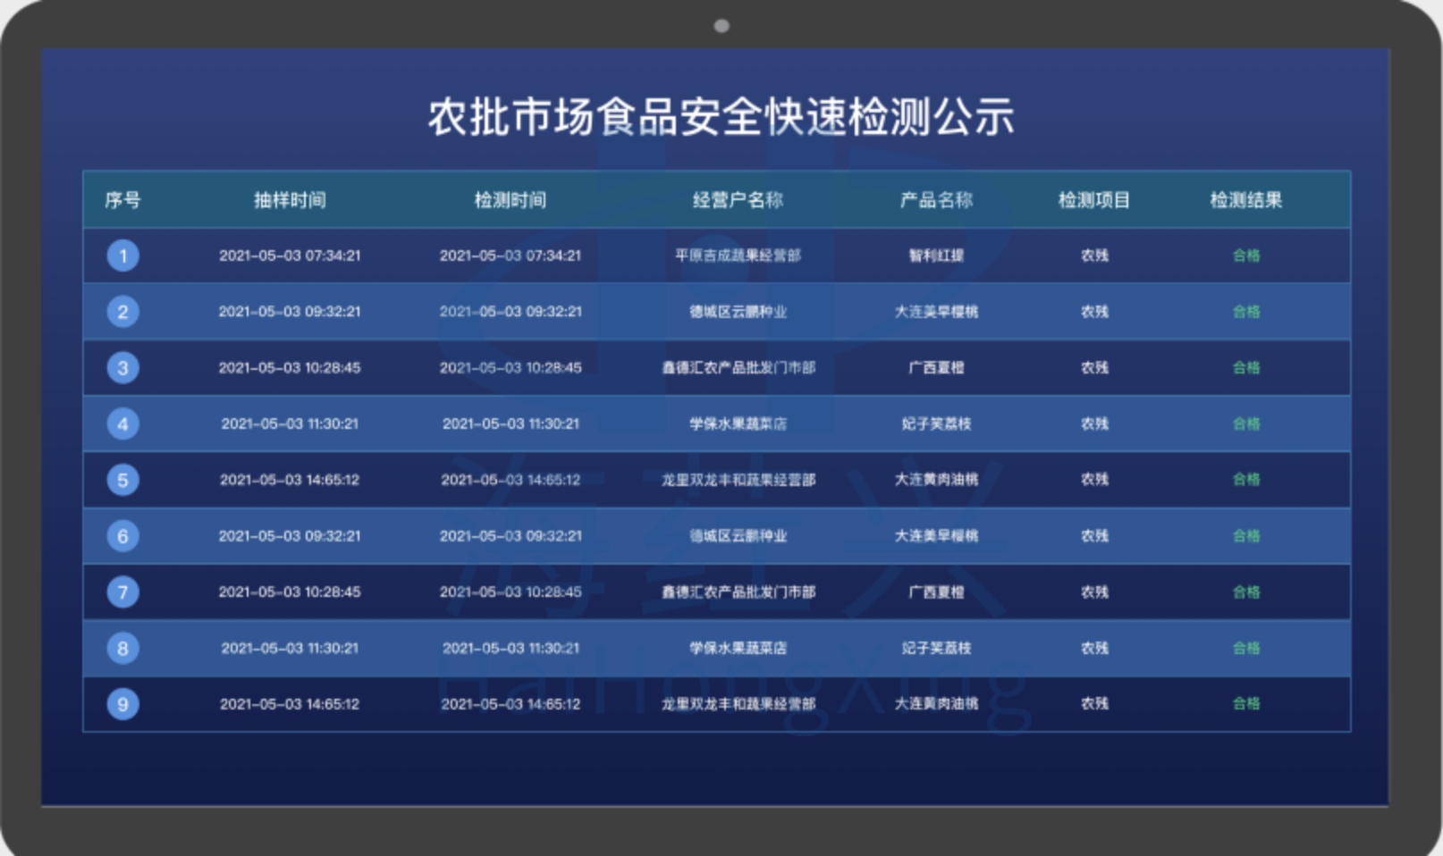Image resolution: width=1443 pixels, height=856 pixels.
Task: Open the 平原吉成蔬果经营部 vendor entry
Action: point(738,256)
